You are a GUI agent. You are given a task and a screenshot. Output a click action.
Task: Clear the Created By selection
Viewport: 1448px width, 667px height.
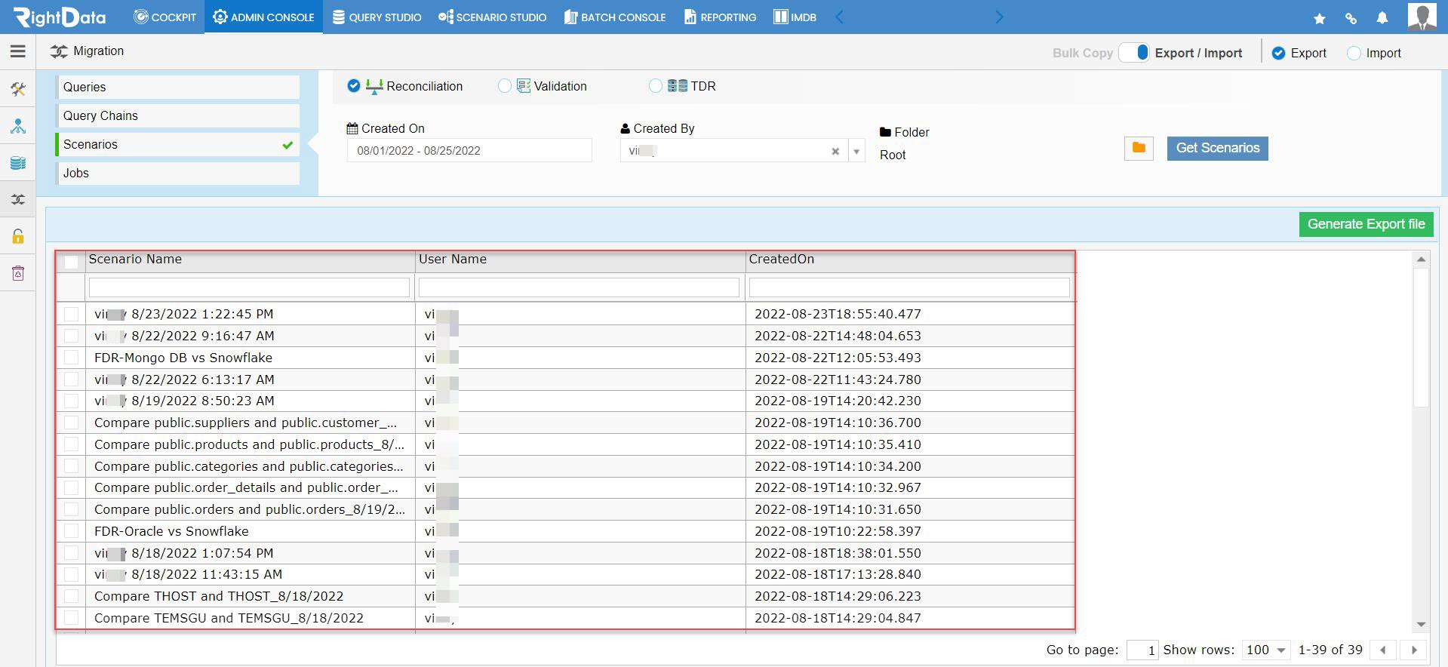coord(835,151)
